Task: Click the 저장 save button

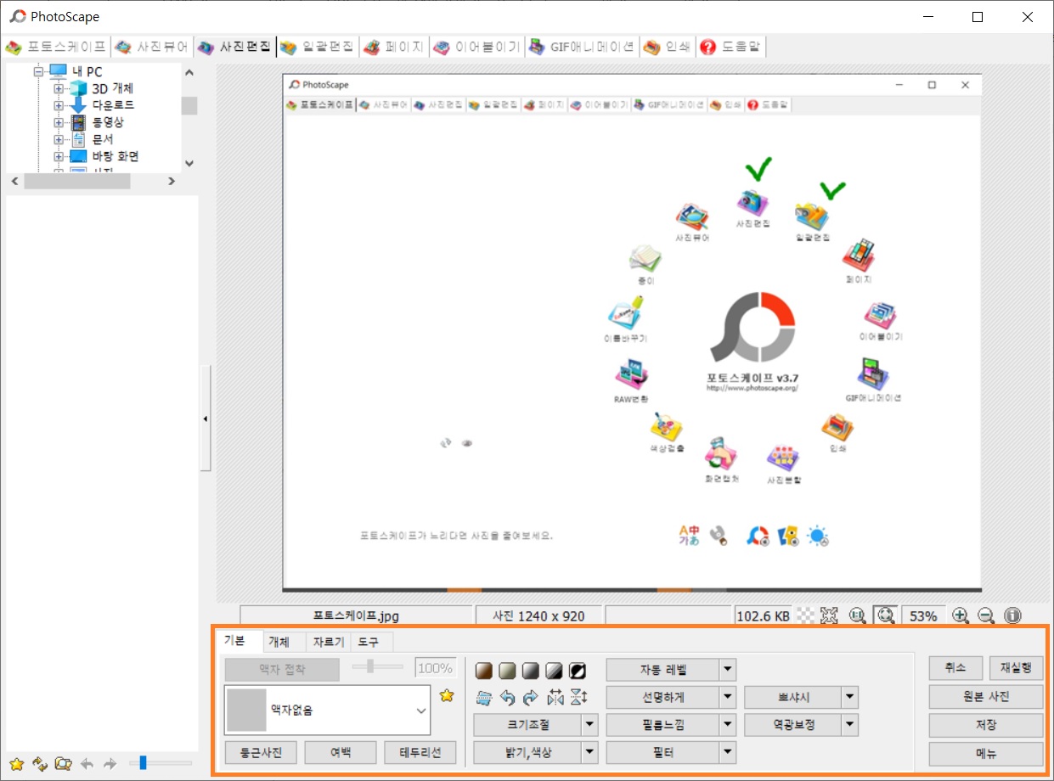Action: click(986, 725)
